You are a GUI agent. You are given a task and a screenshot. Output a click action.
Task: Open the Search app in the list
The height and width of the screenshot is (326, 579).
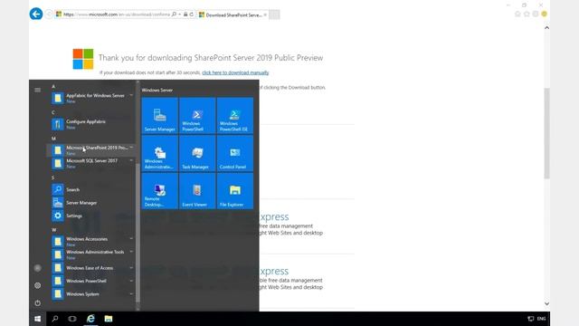pyautogui.click(x=91, y=189)
